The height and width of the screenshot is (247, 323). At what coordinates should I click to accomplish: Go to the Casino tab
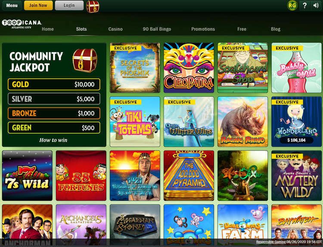115,29
